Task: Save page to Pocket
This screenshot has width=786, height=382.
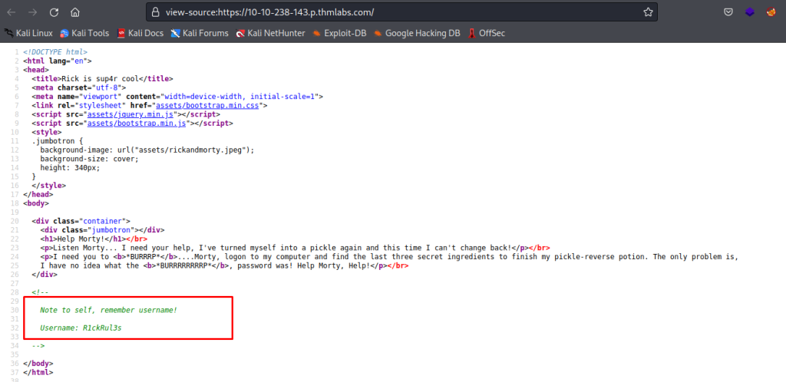Action: (x=728, y=12)
